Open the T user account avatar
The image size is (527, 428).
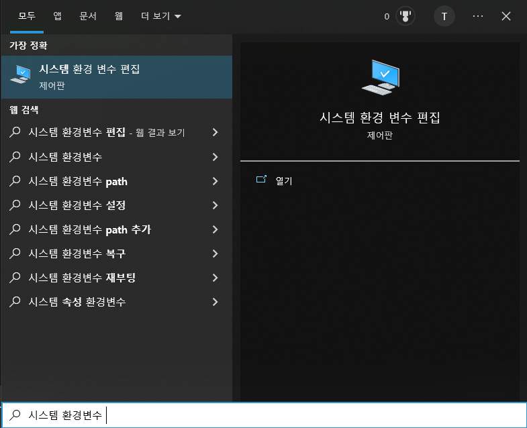coord(444,16)
